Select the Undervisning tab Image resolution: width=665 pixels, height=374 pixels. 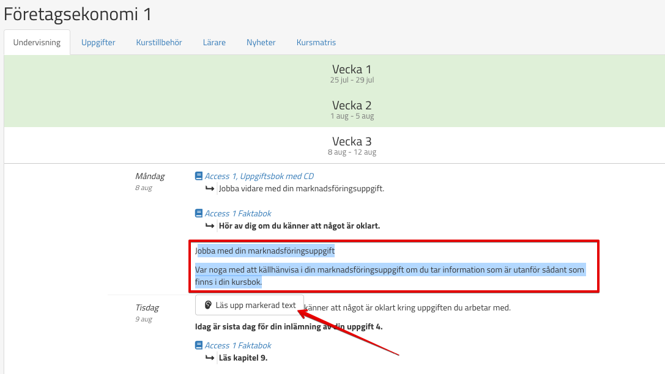37,42
